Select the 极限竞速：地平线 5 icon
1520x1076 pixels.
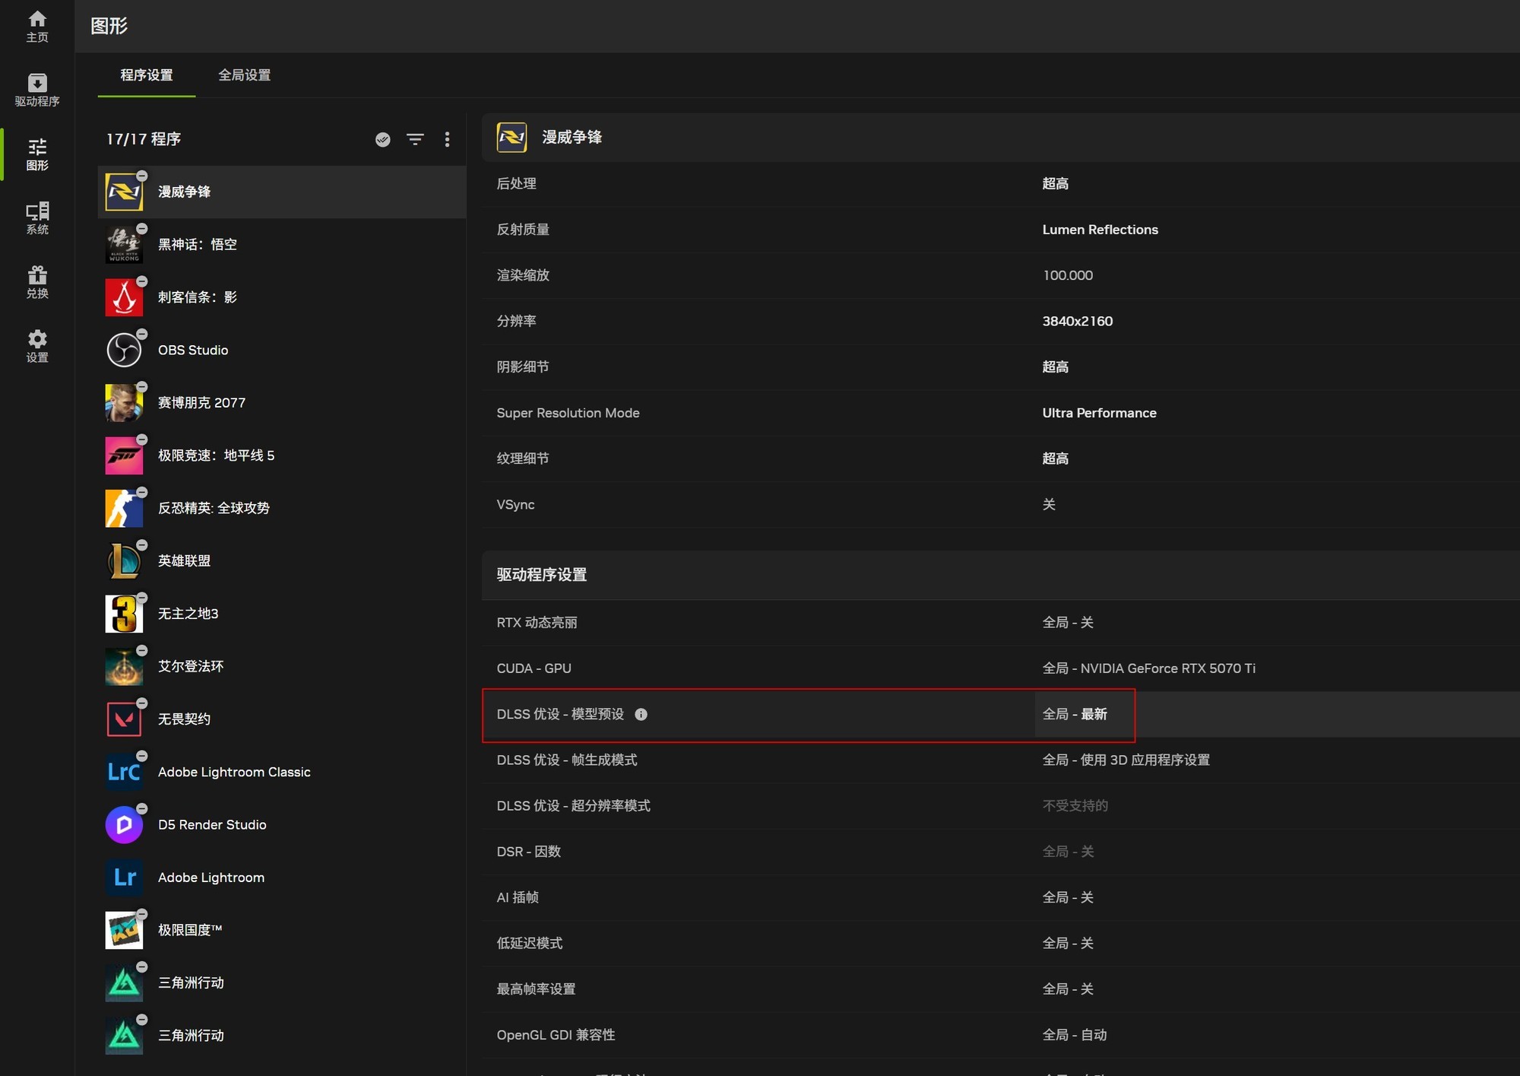(124, 455)
